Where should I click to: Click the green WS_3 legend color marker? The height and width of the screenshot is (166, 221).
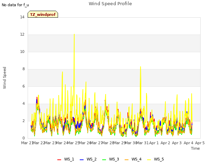click(x=104, y=160)
